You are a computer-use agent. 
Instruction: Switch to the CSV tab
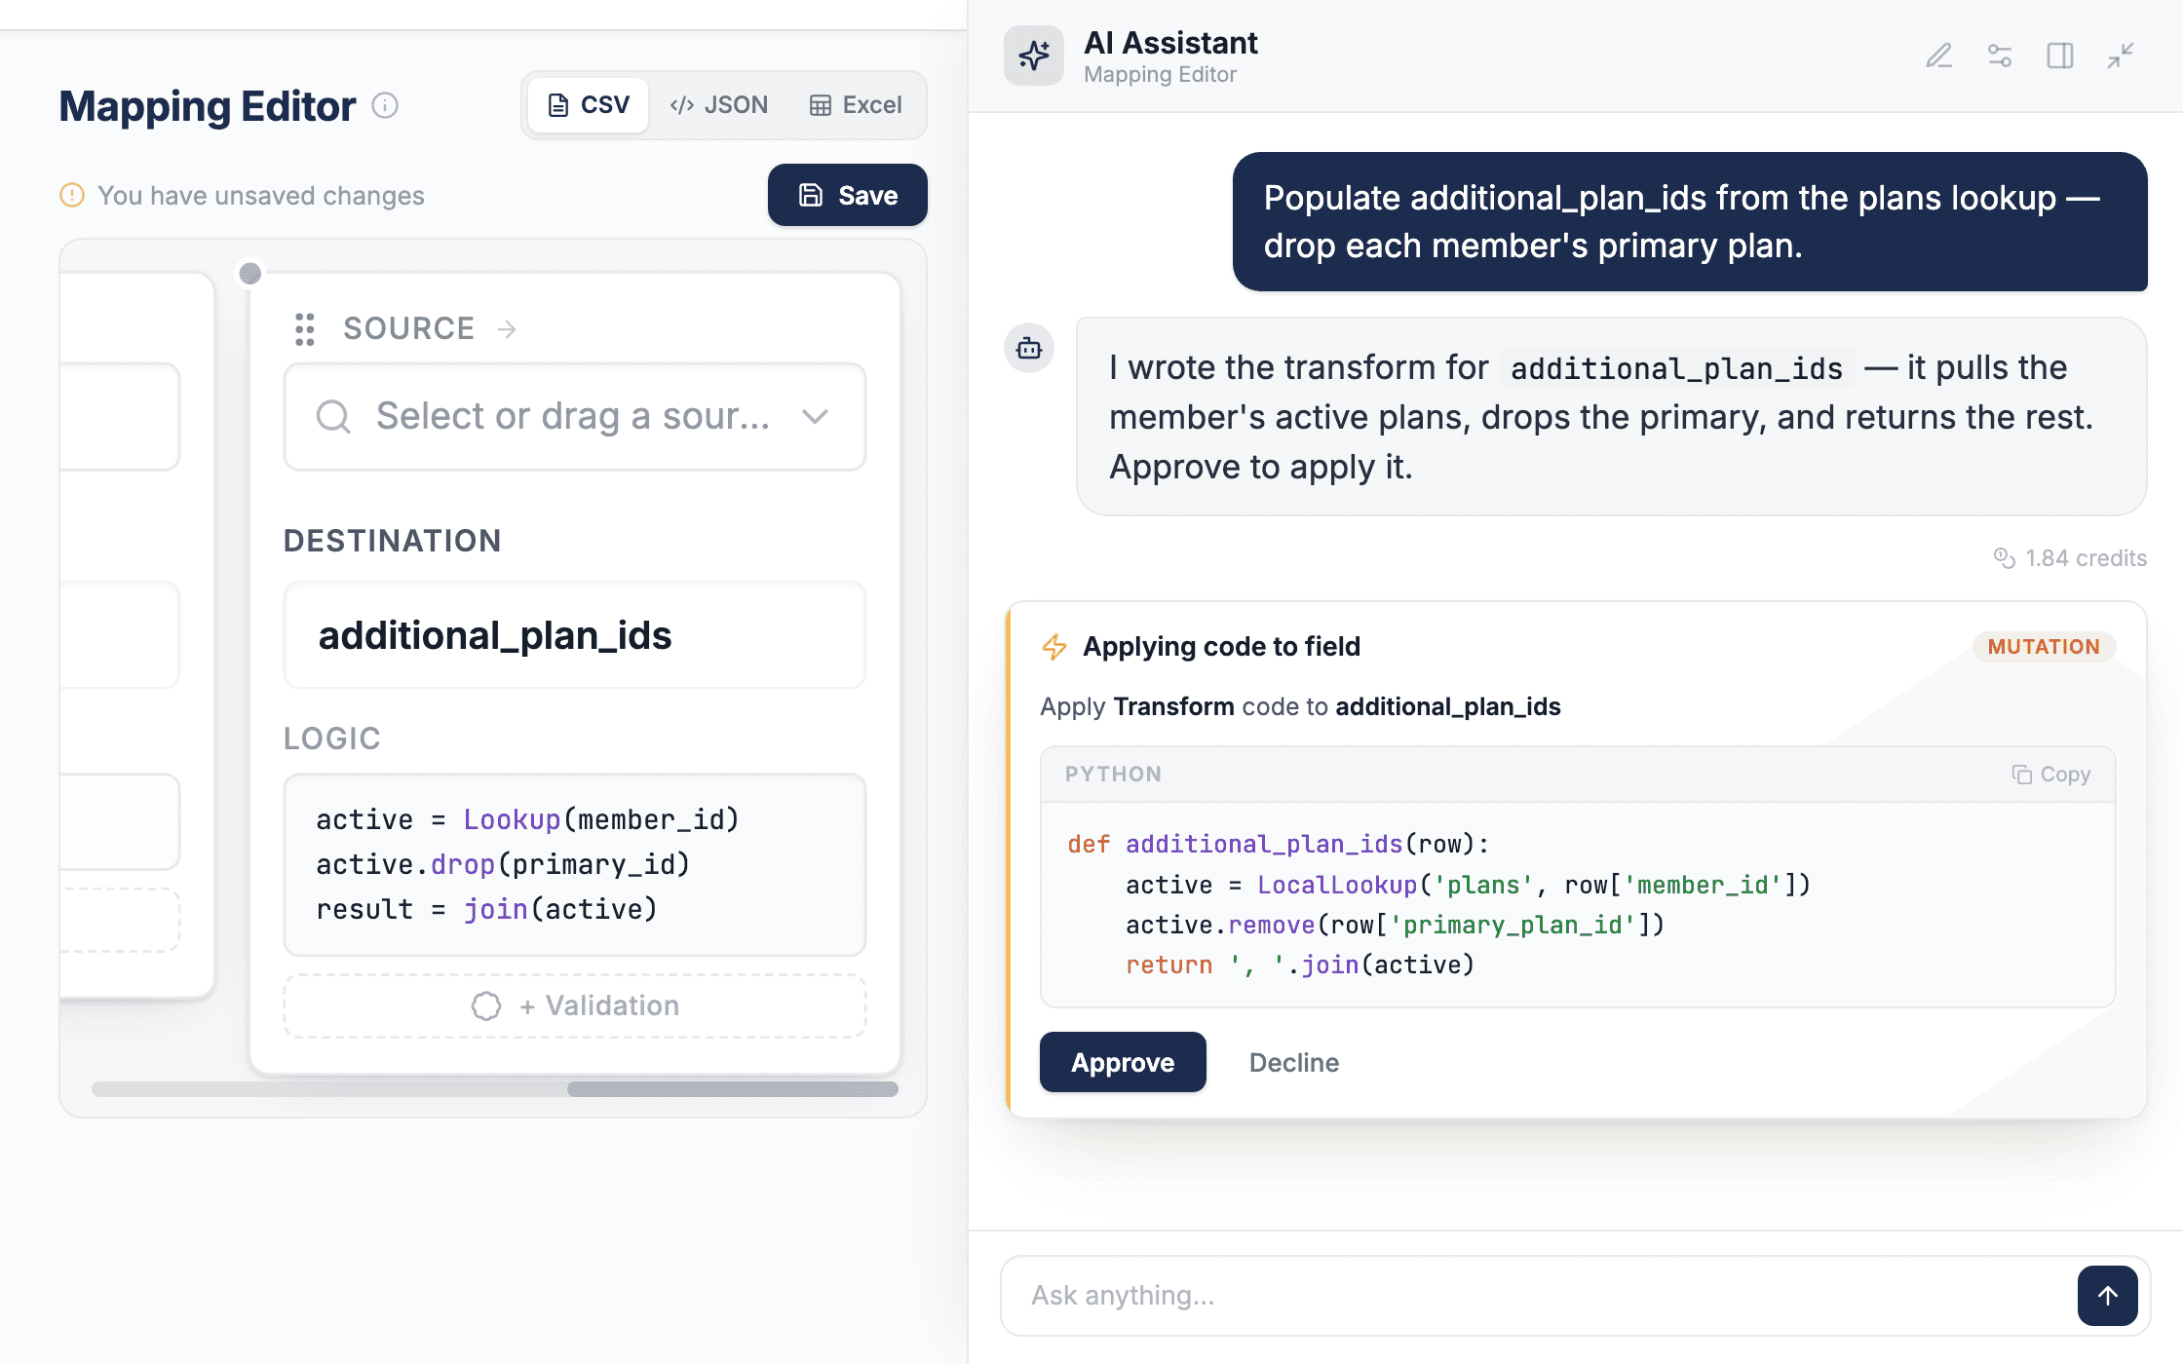click(589, 105)
